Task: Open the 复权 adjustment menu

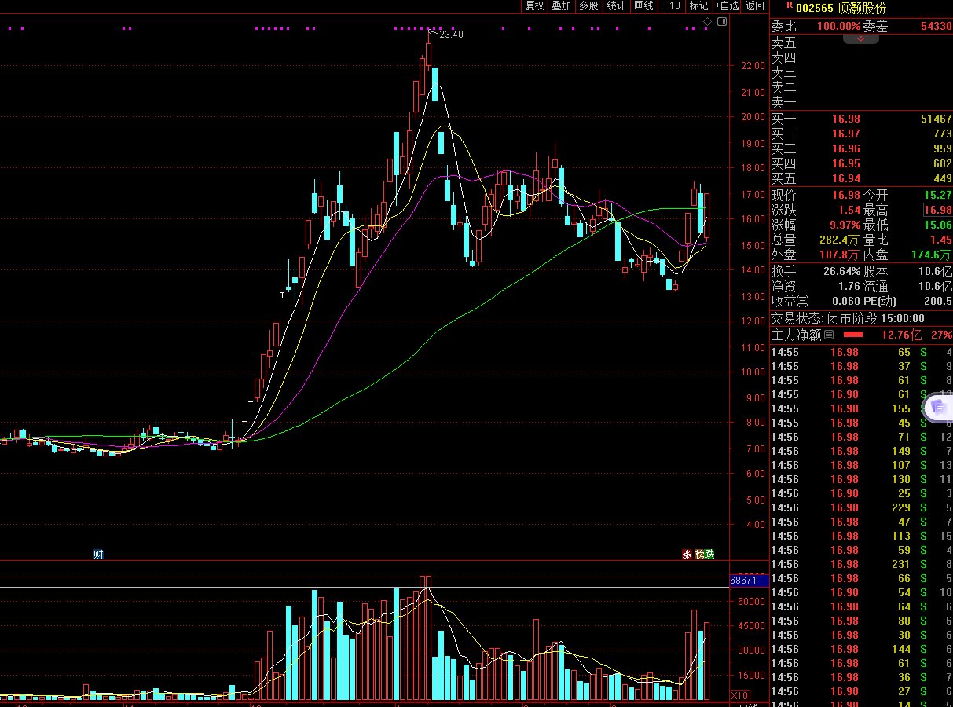Action: coord(535,6)
